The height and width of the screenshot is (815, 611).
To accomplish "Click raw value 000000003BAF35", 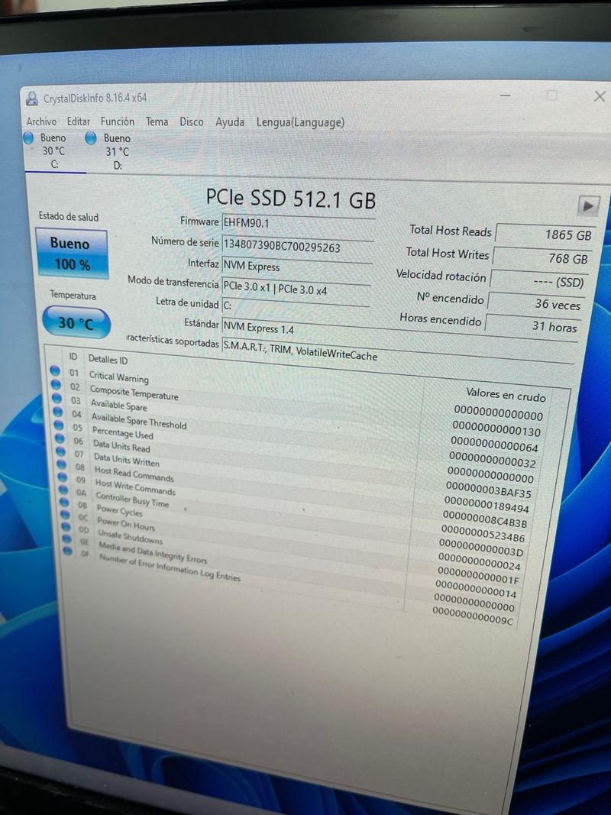I will click(488, 490).
